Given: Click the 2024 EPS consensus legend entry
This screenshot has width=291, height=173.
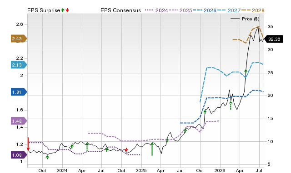Looking at the screenshot, I should [156, 10].
